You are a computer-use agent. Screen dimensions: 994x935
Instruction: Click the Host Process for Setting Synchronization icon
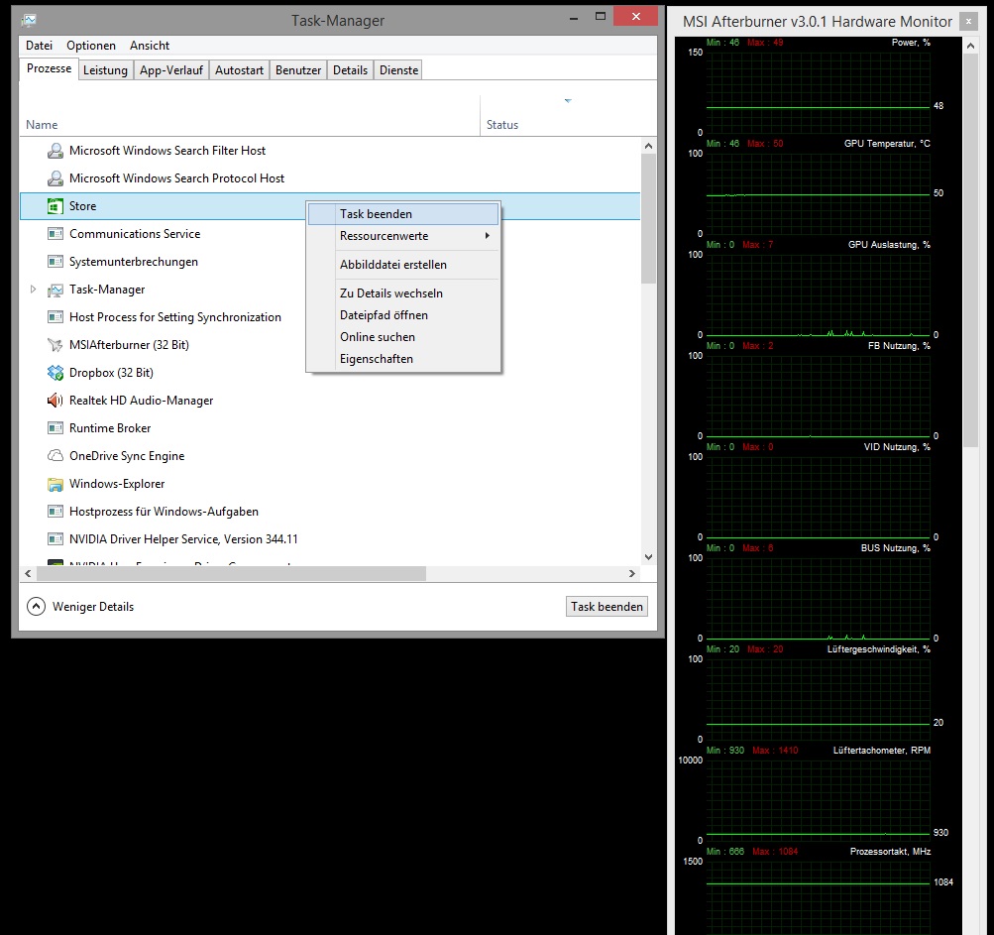tap(55, 317)
